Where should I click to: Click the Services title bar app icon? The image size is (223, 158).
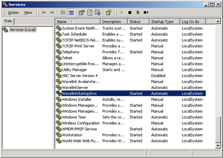pos(5,4)
